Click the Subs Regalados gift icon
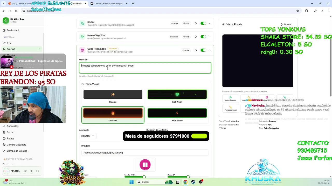This screenshot has width=332, height=186. 82,50
